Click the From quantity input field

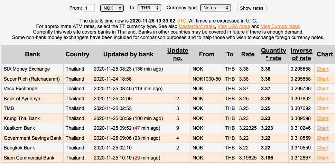(89, 8)
